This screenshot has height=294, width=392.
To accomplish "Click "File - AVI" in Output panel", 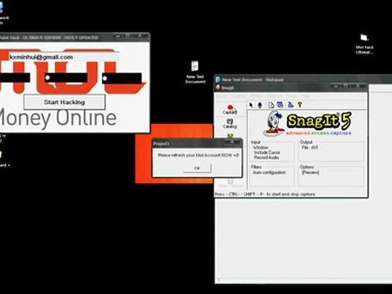I will [310, 147].
